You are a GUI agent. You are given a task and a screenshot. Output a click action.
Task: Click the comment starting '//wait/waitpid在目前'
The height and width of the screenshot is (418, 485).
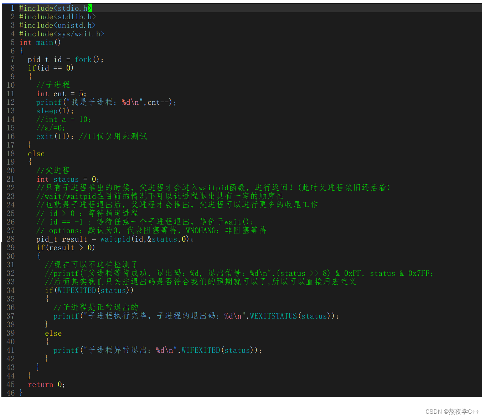pos(160,196)
